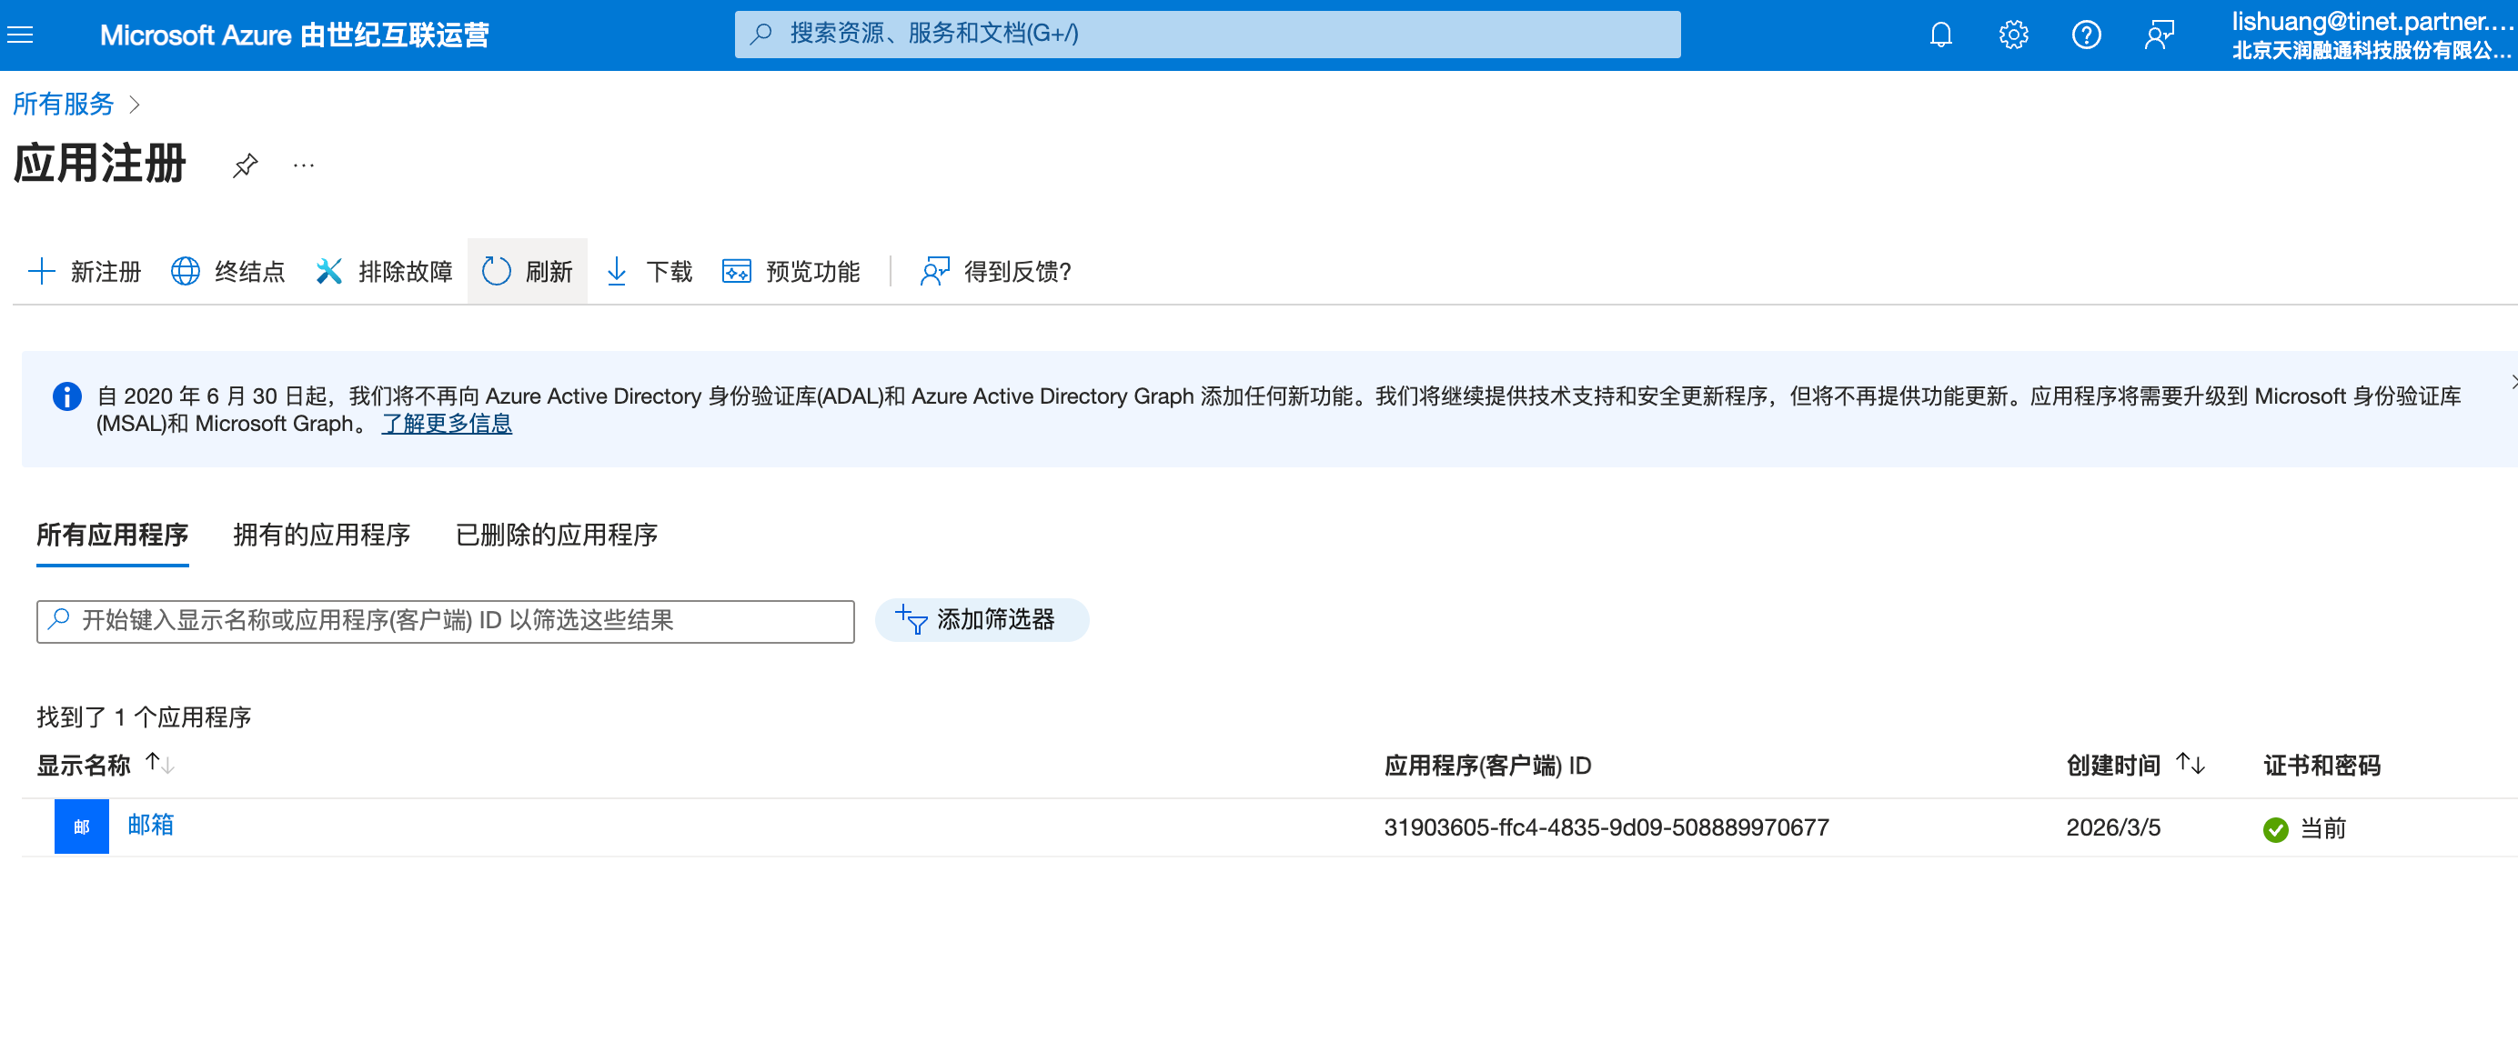Switch to 已删除的应用程序 tab
The height and width of the screenshot is (1062, 2518).
point(556,535)
